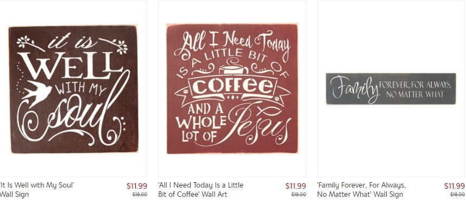This screenshot has width=466, height=219.
Task: Open 'All I Need Today Is a Little Bit of Coffee' title link
Action: [x=201, y=190]
